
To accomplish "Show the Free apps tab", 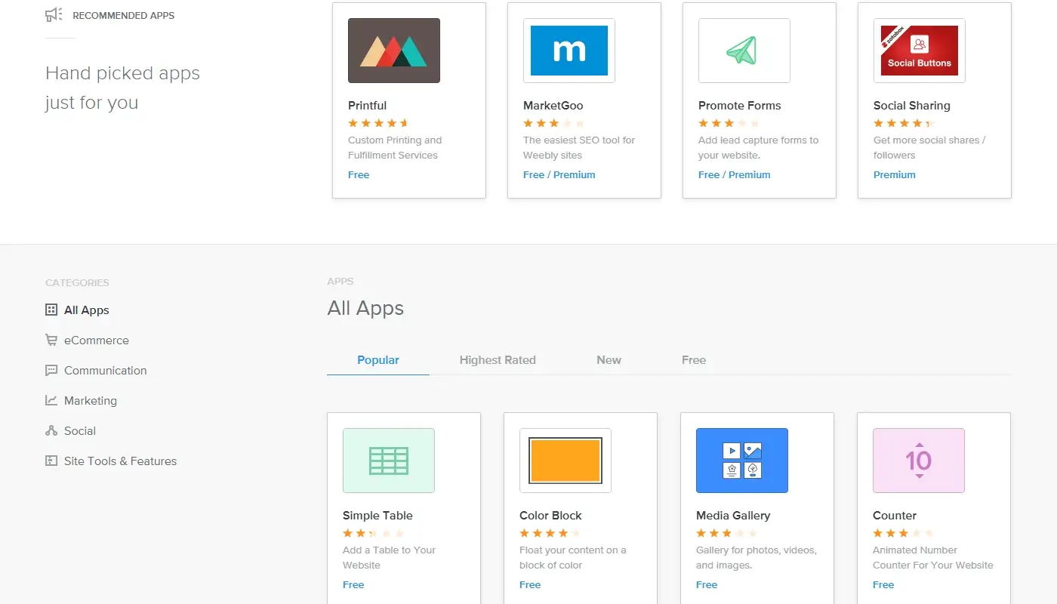I will (693, 360).
